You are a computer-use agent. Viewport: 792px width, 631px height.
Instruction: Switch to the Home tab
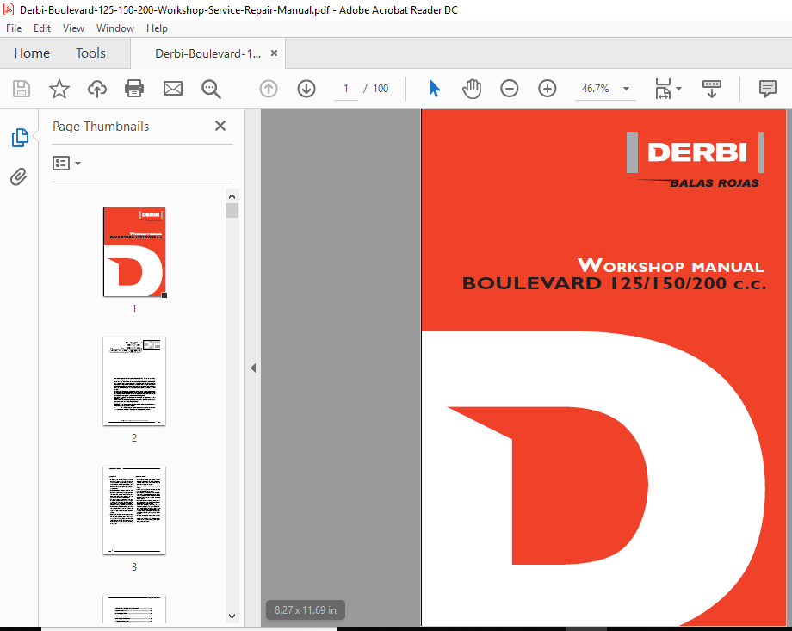(32, 53)
